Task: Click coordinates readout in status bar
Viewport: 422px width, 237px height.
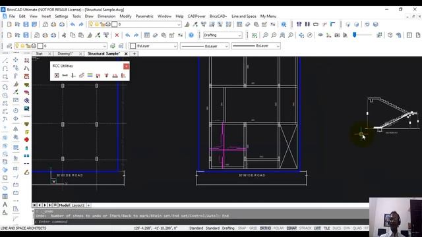Action: (156, 228)
